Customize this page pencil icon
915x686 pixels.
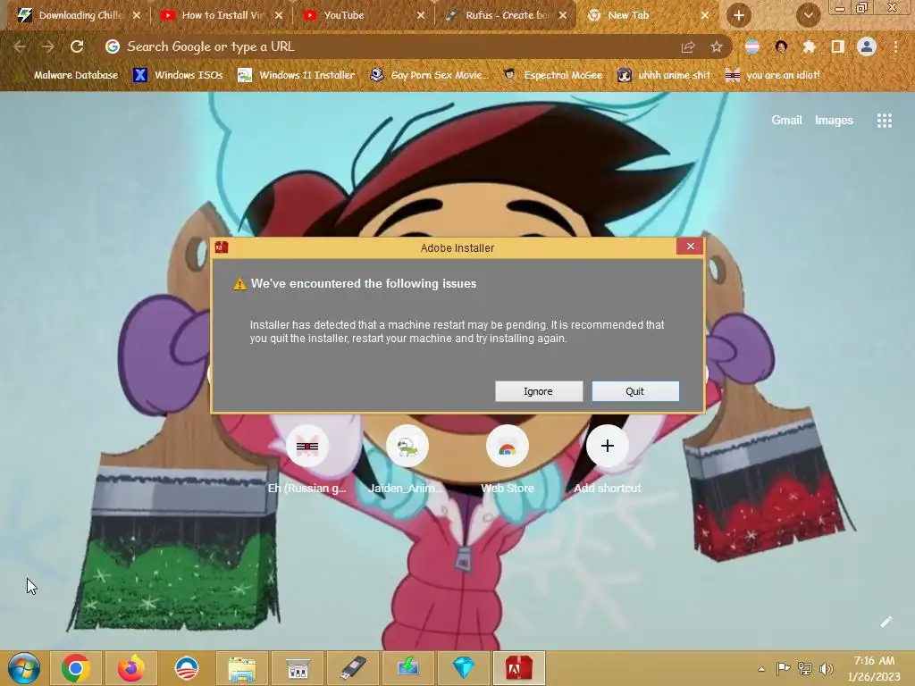pos(886,622)
